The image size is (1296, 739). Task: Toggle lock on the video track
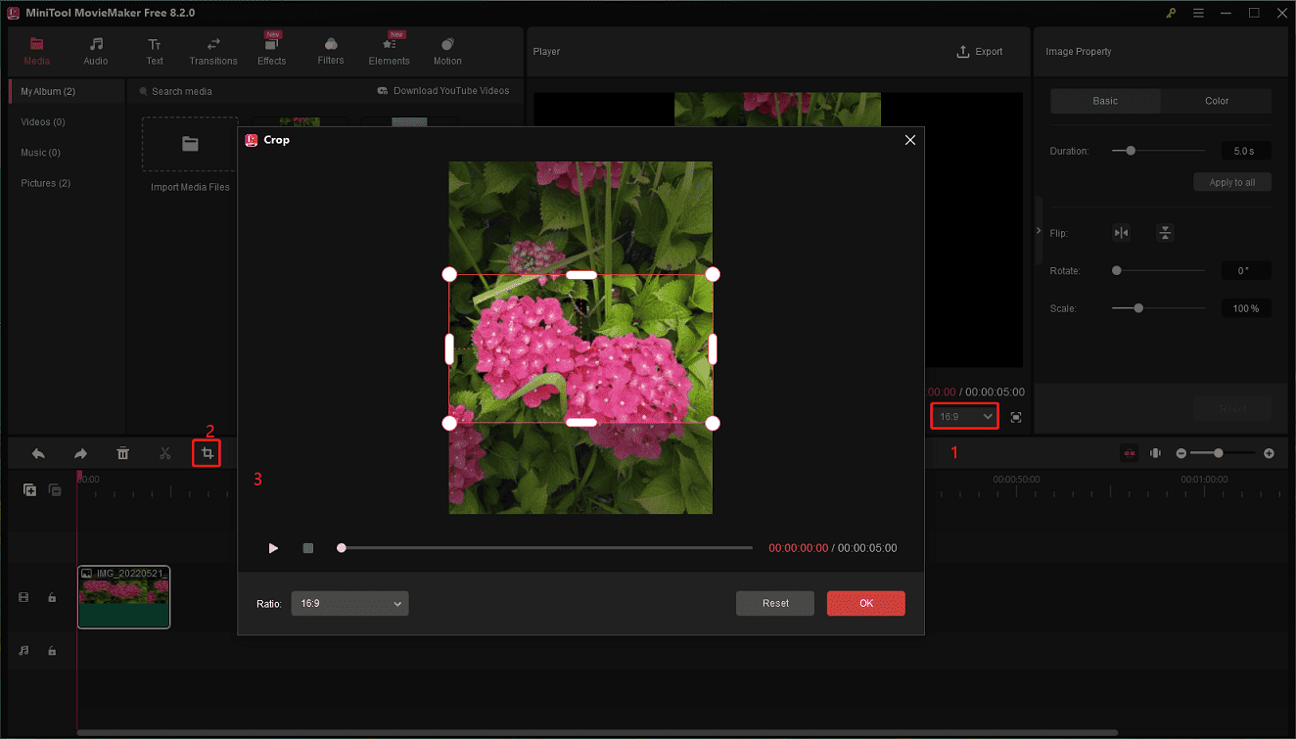point(52,597)
